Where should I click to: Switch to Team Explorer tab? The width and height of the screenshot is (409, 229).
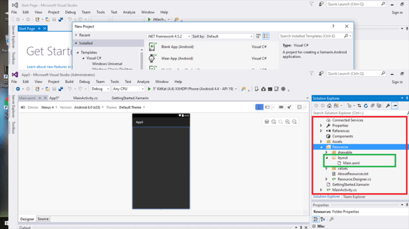click(354, 197)
